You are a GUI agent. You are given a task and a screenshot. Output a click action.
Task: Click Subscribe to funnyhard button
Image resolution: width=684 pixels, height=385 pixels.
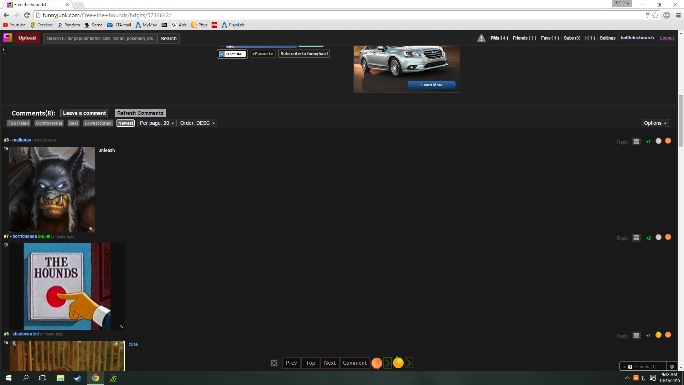click(x=304, y=54)
